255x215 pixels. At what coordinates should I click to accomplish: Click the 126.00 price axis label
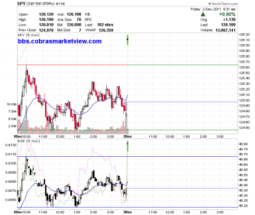(x=244, y=46)
